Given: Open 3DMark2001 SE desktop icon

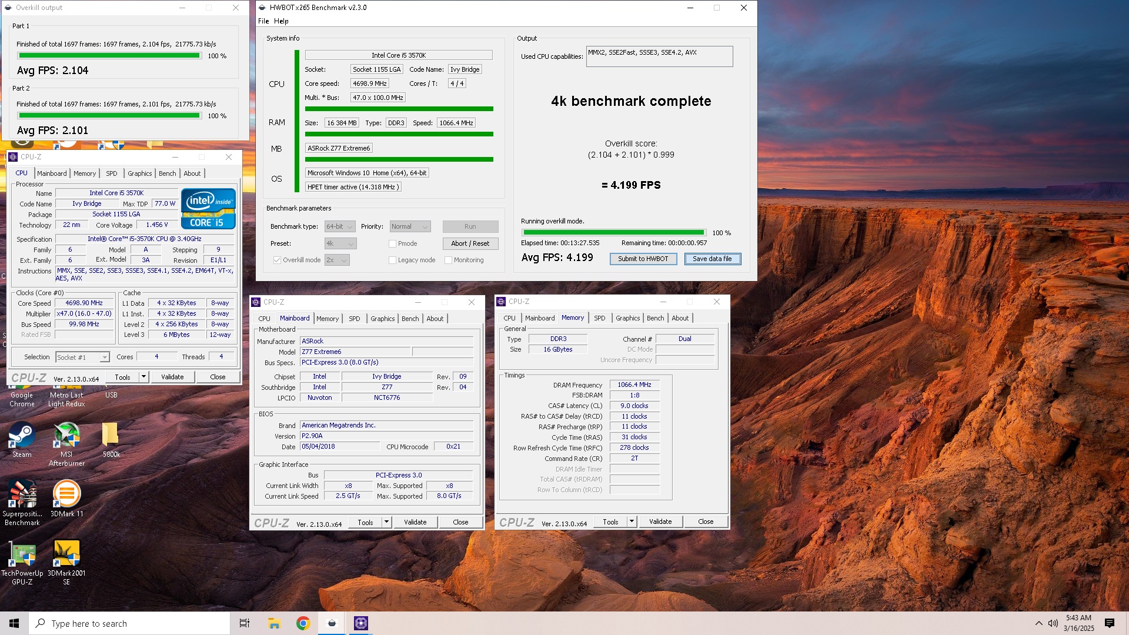Looking at the screenshot, I should pos(66,563).
